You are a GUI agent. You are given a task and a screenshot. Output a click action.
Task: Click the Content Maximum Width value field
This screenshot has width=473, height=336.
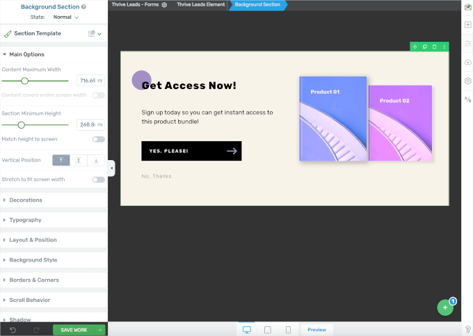pyautogui.click(x=91, y=81)
